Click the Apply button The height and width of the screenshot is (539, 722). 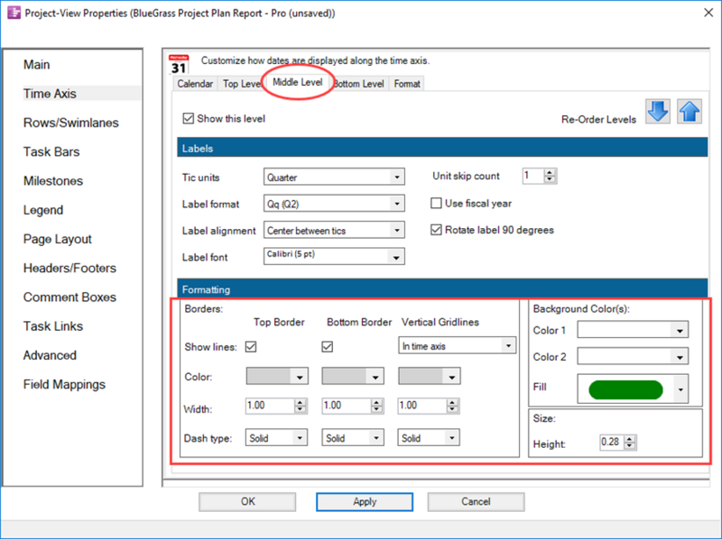pyautogui.click(x=365, y=502)
